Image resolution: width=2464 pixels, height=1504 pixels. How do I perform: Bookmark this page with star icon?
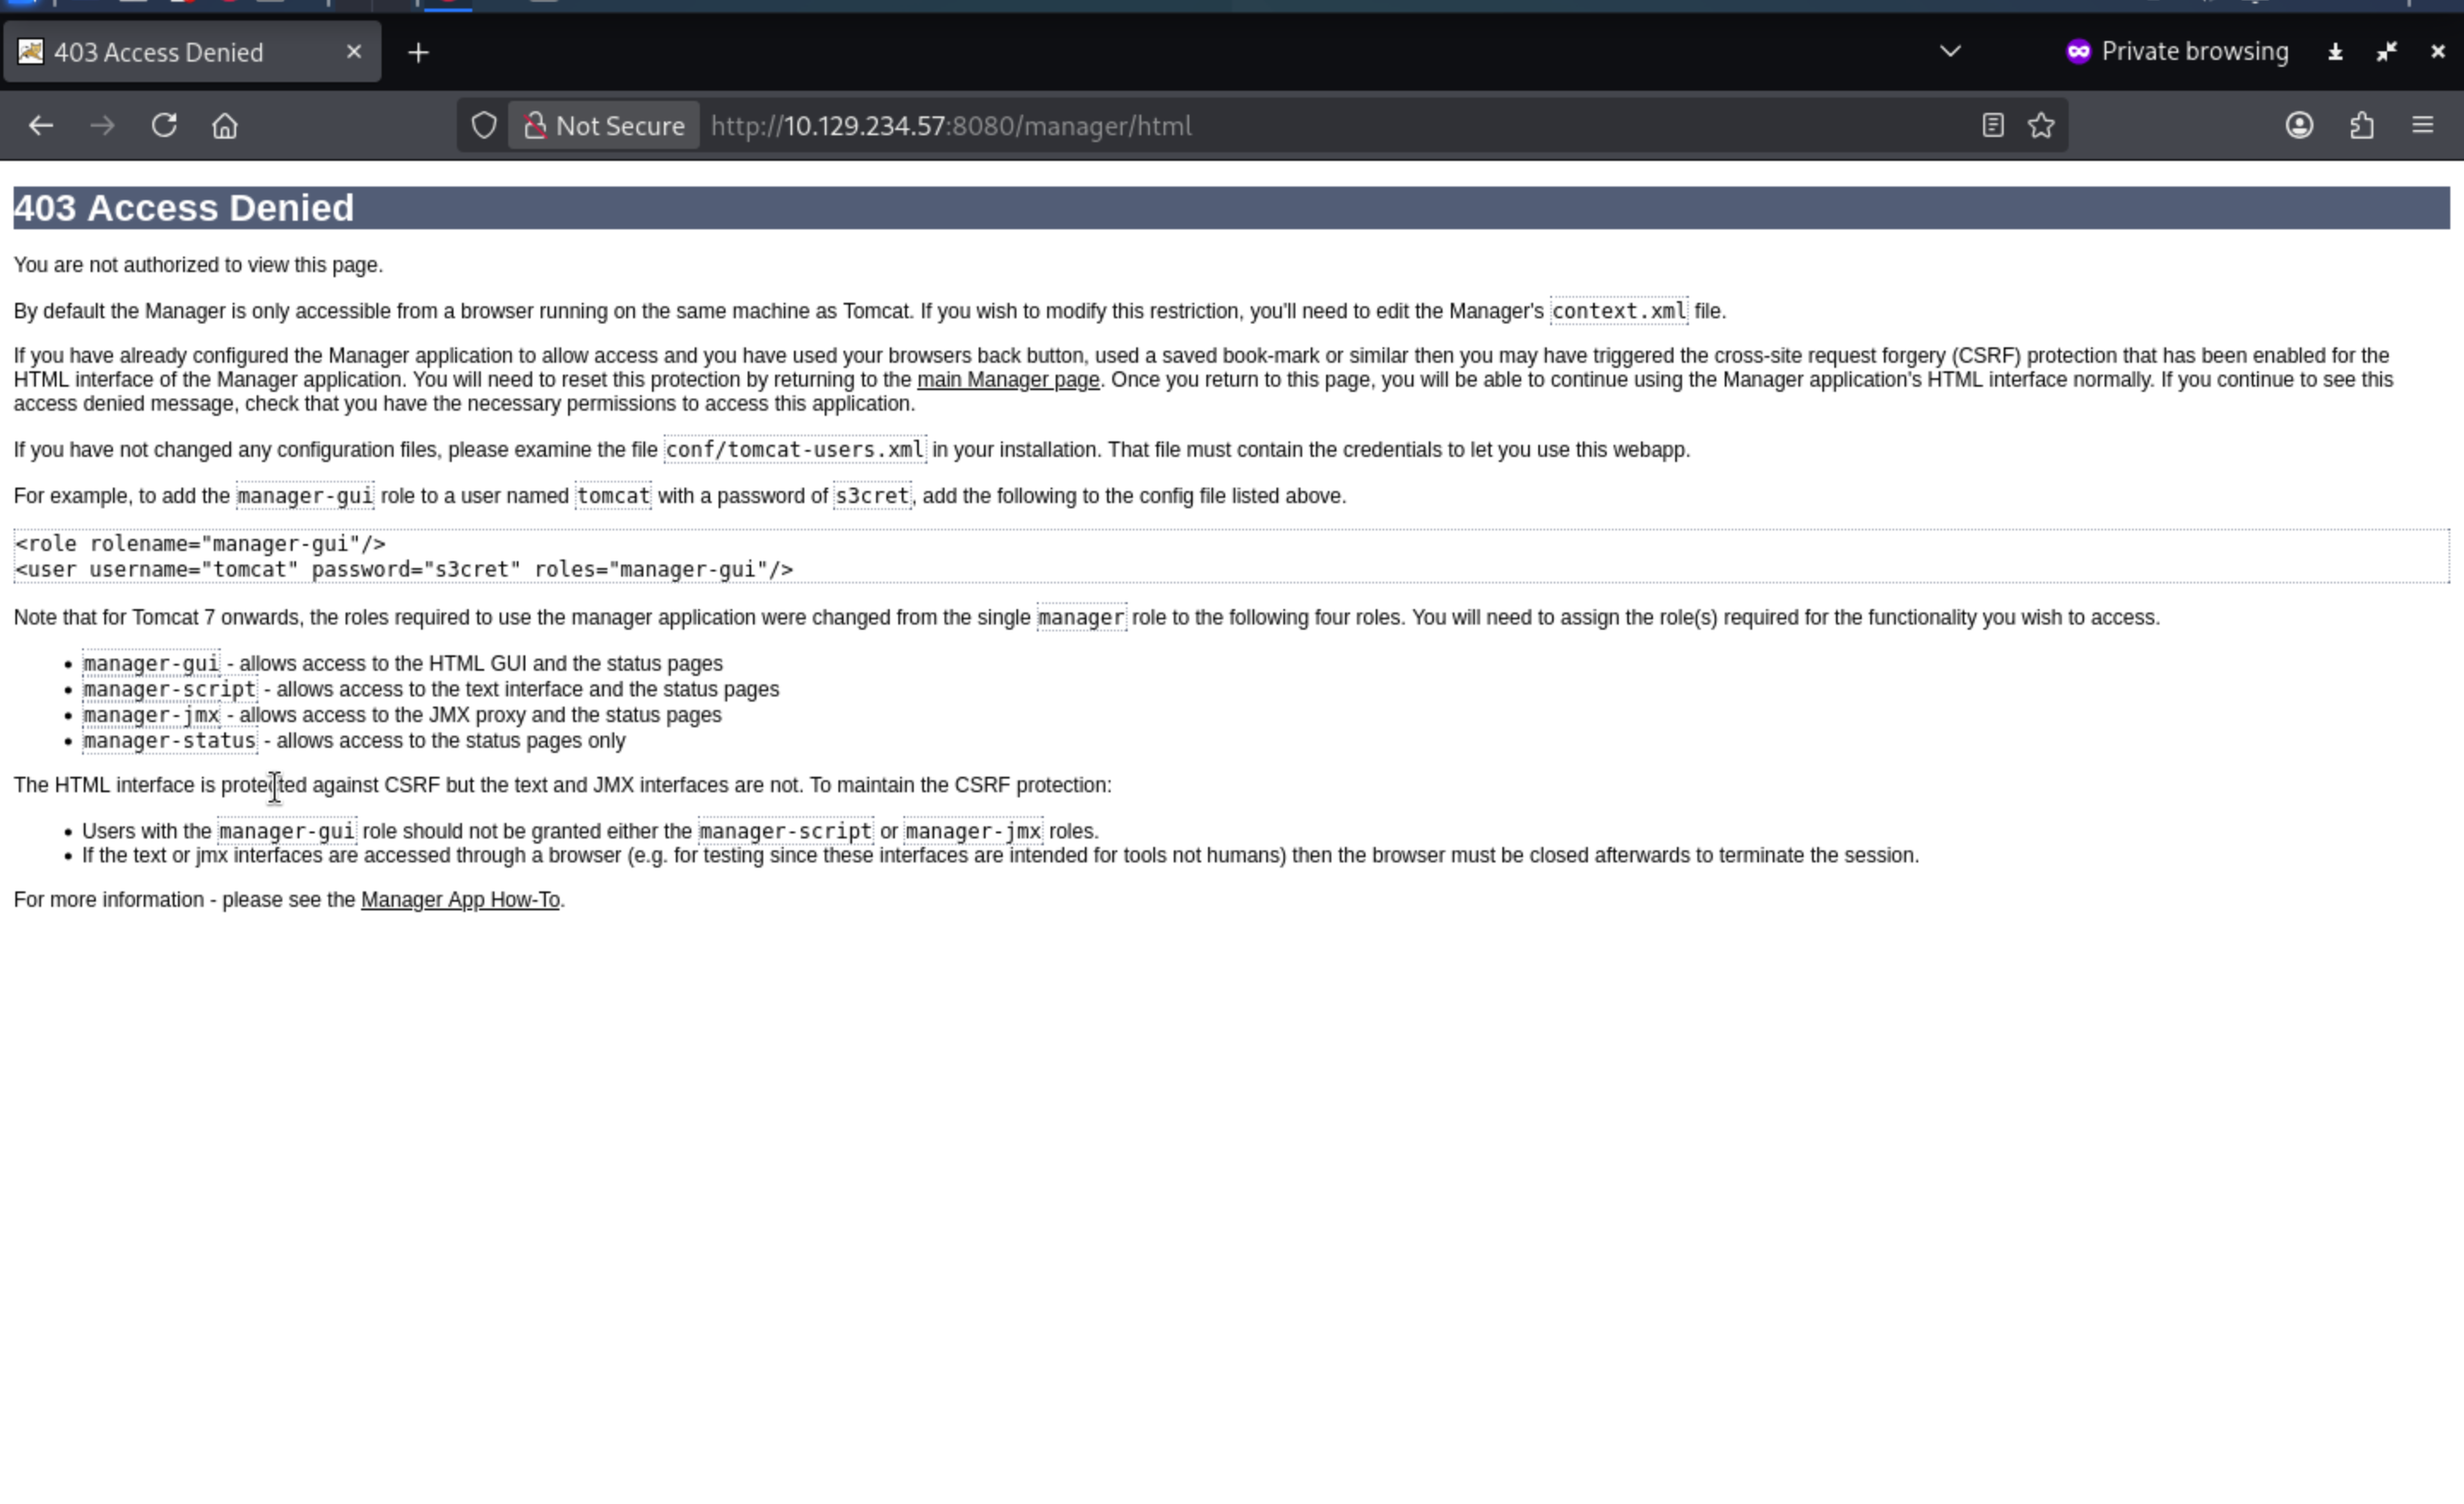pos(2041,126)
